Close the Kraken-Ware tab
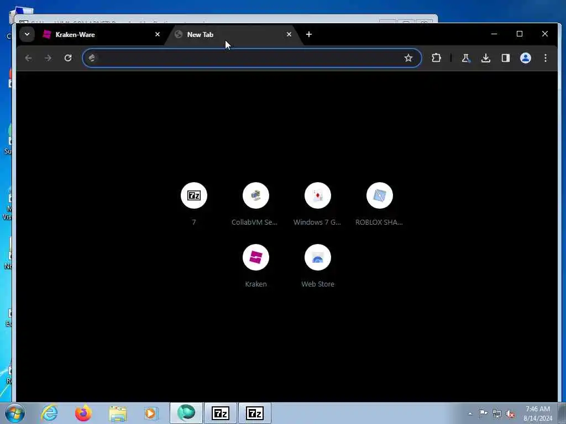The image size is (566, 424). tap(158, 35)
